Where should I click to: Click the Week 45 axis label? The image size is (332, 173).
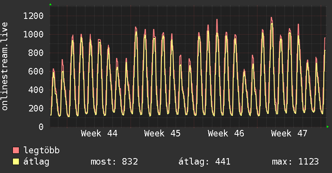point(162,134)
